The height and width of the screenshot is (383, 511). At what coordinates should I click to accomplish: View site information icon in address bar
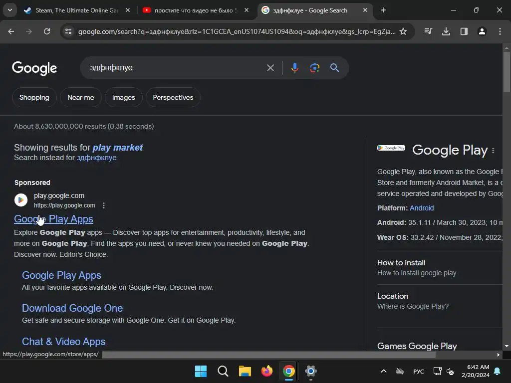68,31
